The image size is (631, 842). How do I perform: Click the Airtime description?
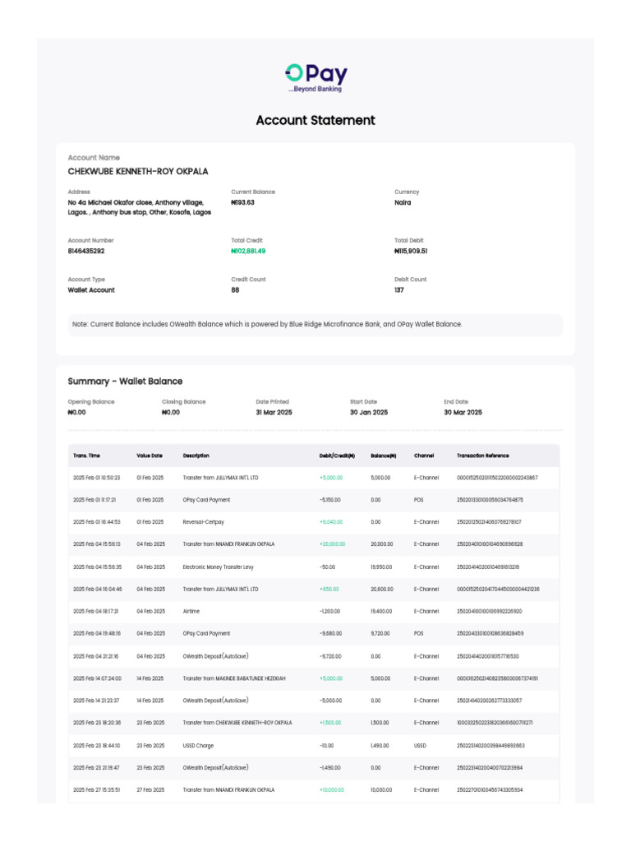click(x=191, y=611)
